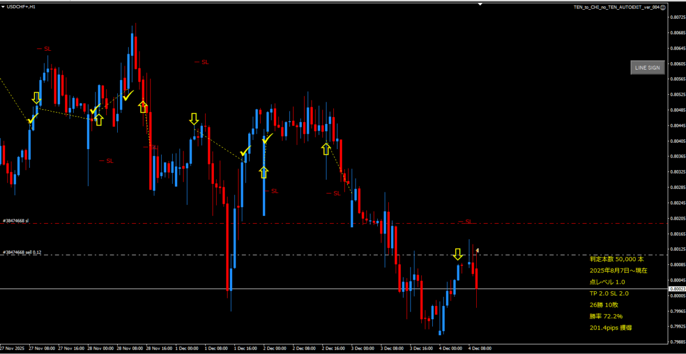The height and width of the screenshot is (354, 686).
Task: Click the USDCHF+,H1 chart title text
Action: pos(21,7)
